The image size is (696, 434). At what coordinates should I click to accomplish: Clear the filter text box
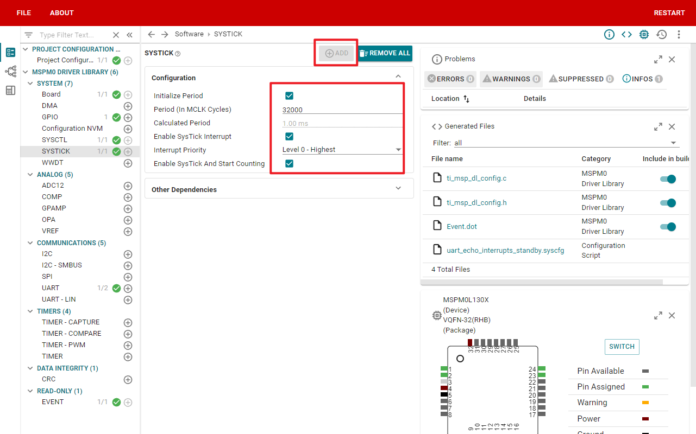point(116,35)
